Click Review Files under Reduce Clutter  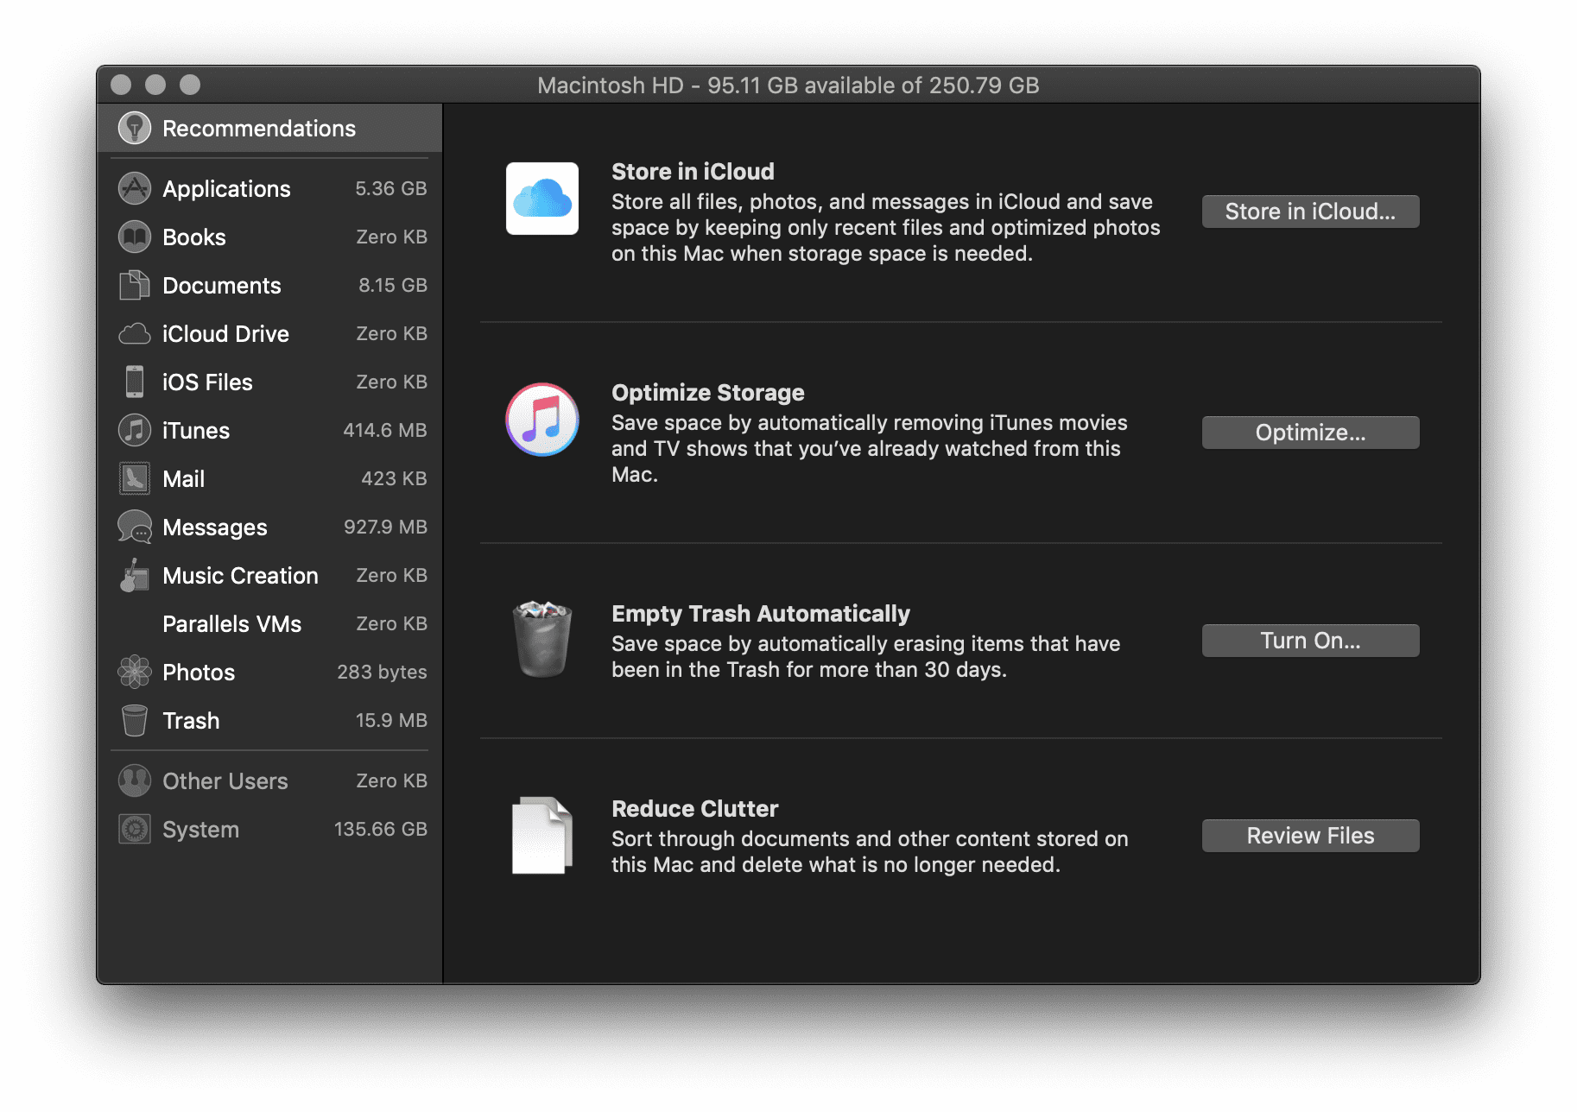tap(1309, 835)
